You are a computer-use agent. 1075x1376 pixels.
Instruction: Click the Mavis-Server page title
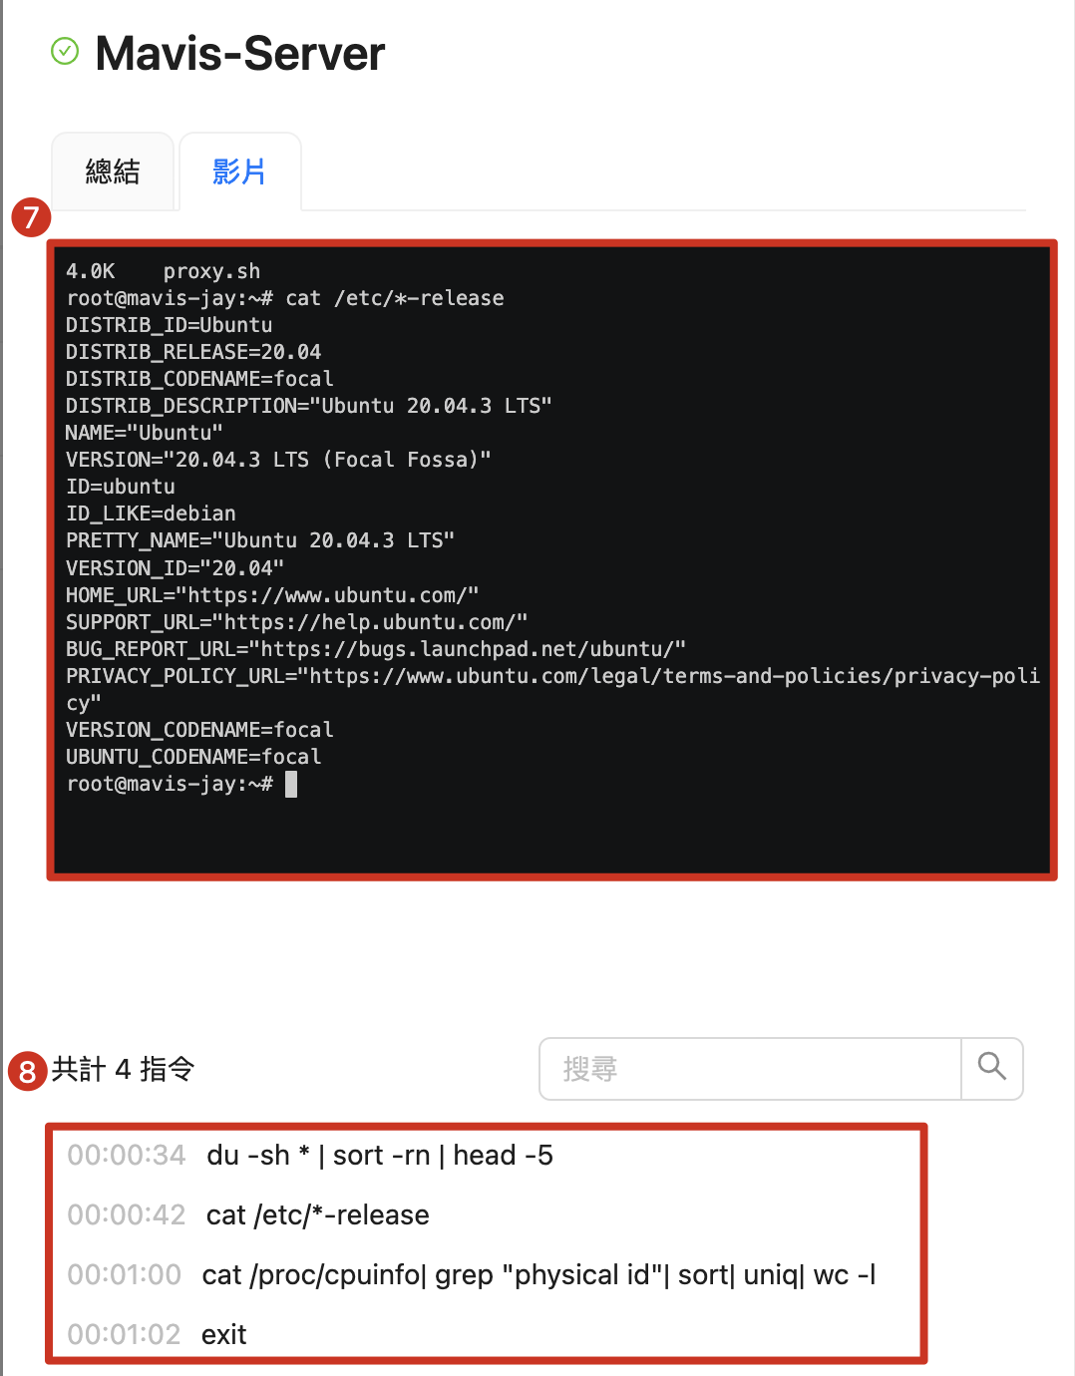[239, 53]
